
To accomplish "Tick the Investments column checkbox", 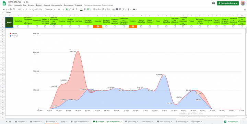I will point(37,27).
